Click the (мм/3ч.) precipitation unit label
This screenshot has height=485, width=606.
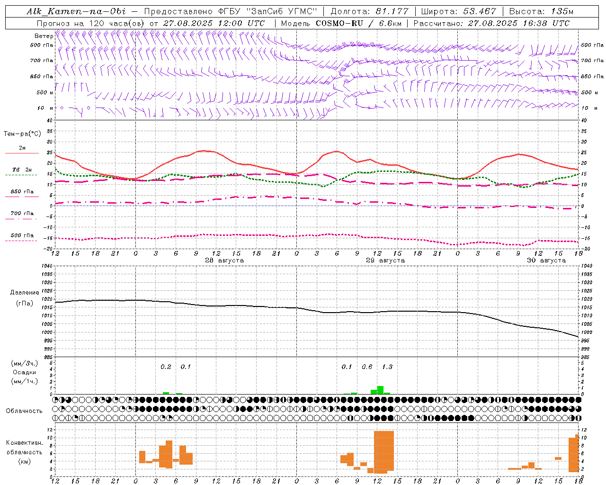point(25,364)
